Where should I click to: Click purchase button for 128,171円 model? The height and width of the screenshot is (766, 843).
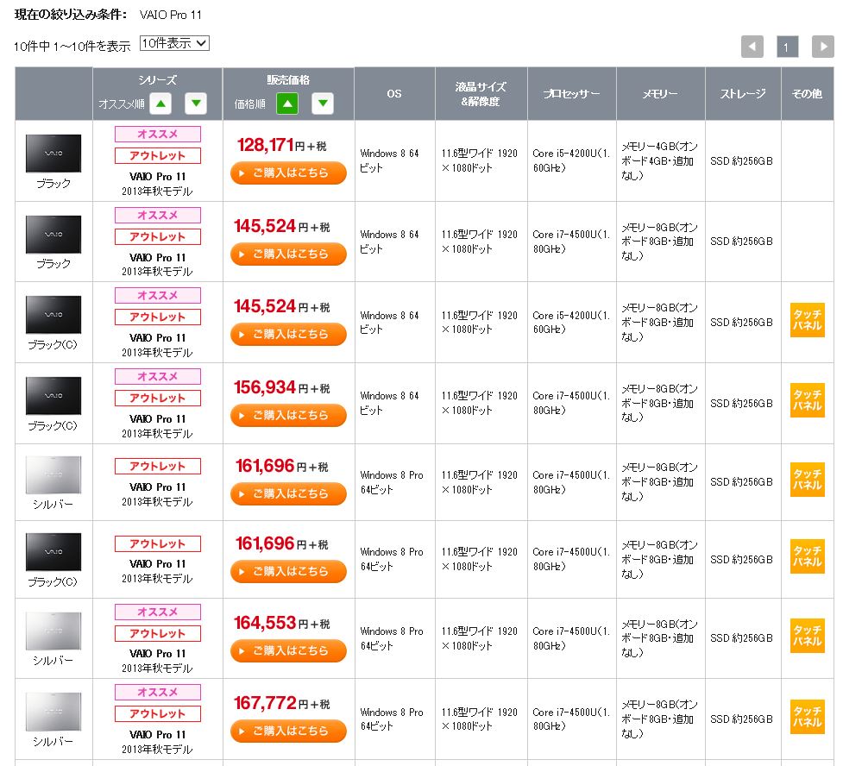[x=288, y=173]
